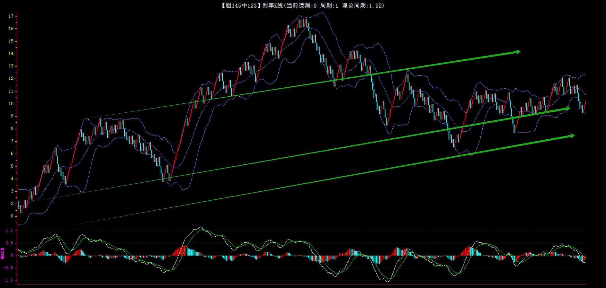Viewport: 606px width, 288px height.
Task: Click the 0 label on the price axis
Action: [x=12, y=216]
